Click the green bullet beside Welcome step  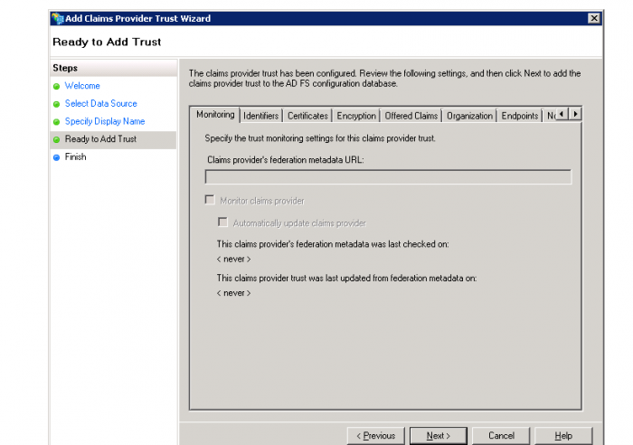point(56,87)
